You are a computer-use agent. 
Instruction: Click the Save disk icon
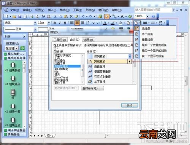pyautogui.click(x=20, y=16)
